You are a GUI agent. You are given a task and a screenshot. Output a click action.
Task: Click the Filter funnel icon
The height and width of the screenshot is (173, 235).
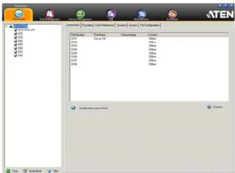49,171
